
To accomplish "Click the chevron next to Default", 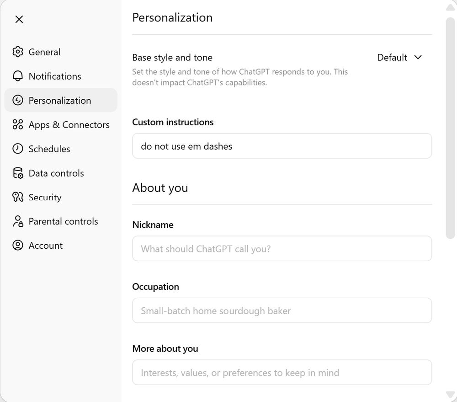I will pos(418,57).
